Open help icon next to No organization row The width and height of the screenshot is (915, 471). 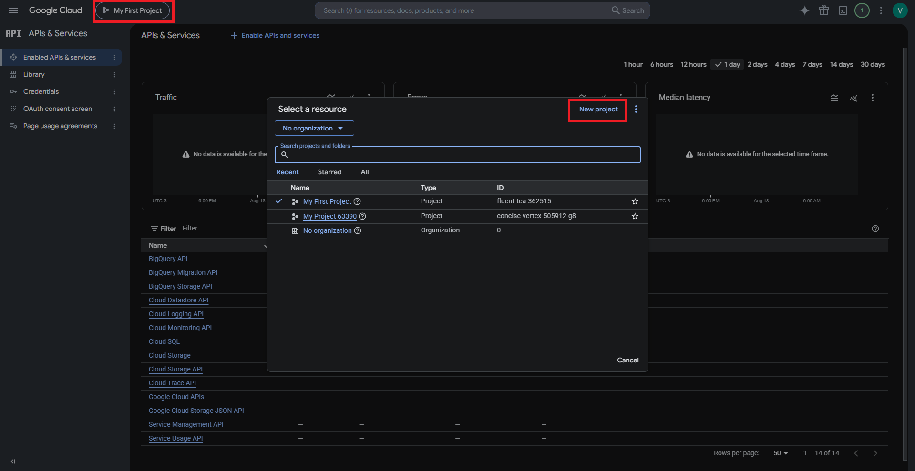tap(358, 230)
